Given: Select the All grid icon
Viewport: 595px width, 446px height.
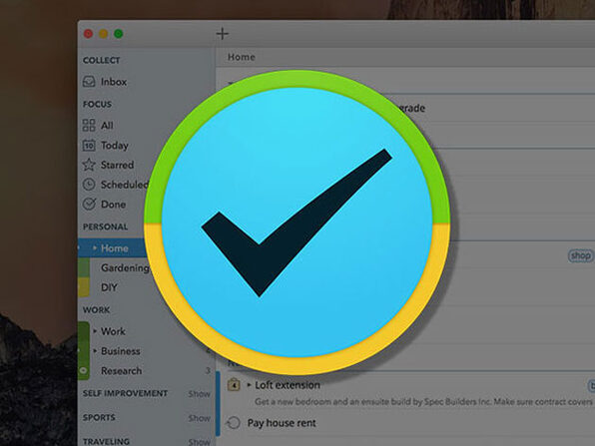Looking at the screenshot, I should click(x=89, y=125).
